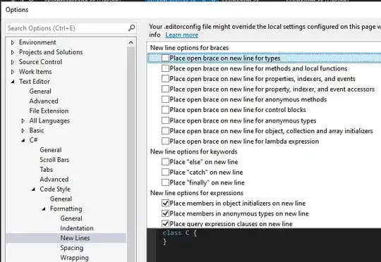Click the tree scrollbar up arrow
This screenshot has width=381, height=262.
coord(131,43)
